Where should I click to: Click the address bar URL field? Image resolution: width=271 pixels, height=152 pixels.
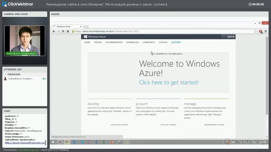coord(163,31)
